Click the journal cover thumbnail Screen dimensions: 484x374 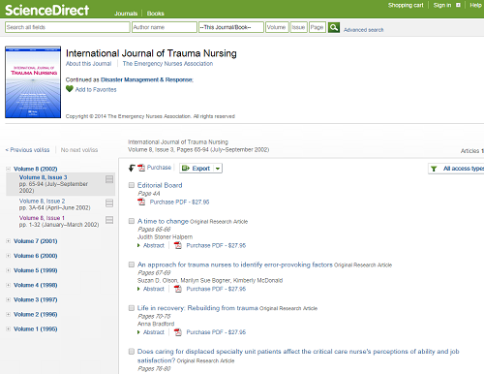pyautogui.click(x=33, y=82)
